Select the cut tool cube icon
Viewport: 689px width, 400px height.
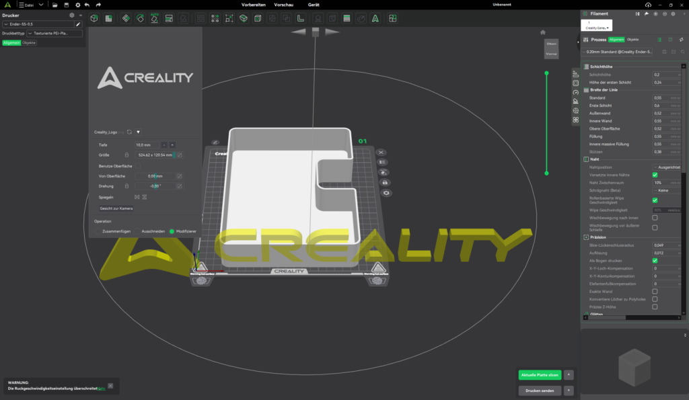[244, 18]
